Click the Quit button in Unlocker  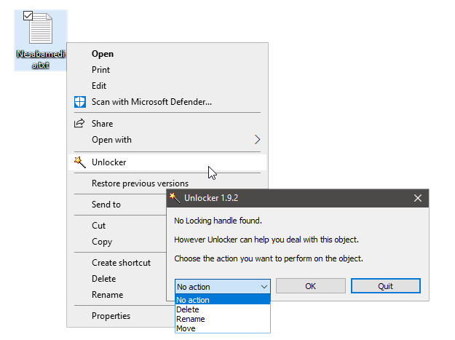click(386, 286)
